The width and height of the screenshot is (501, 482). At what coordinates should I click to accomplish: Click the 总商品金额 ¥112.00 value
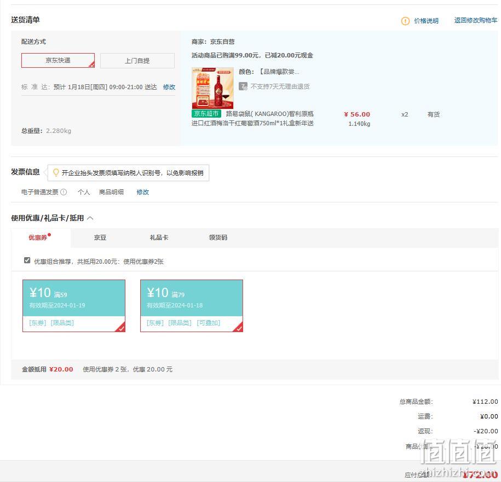(485, 402)
